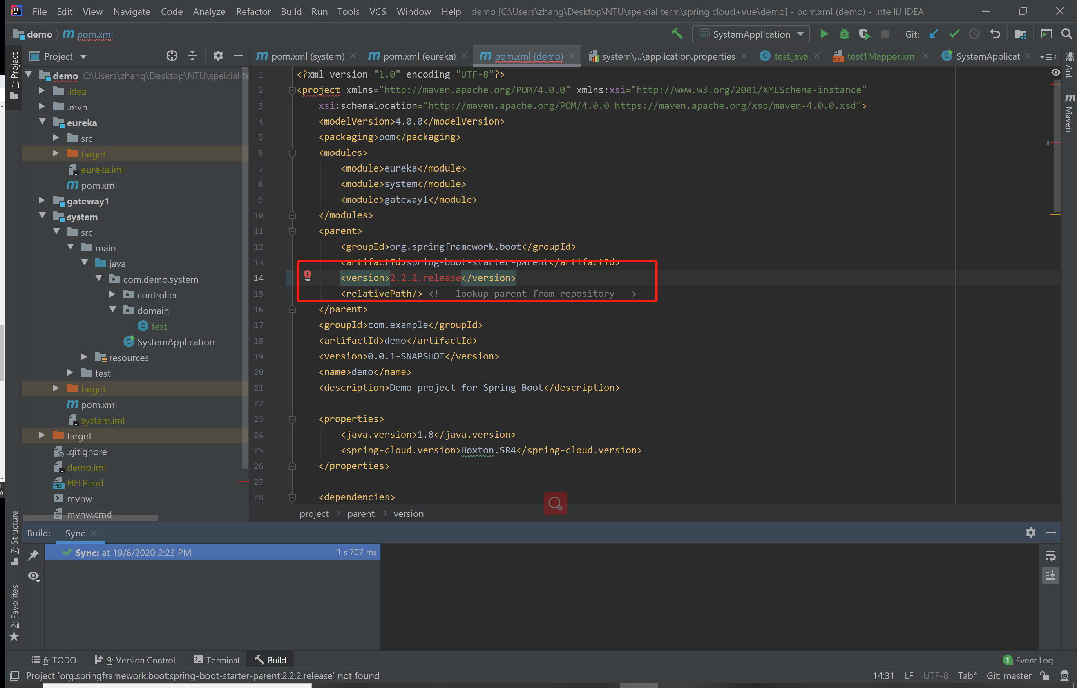Screen dimensions: 1077x688
Task: Open the Event Log
Action: pyautogui.click(x=1028, y=660)
